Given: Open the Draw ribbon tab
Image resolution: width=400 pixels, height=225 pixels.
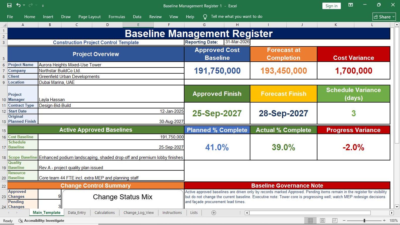Looking at the screenshot, I should (66, 17).
